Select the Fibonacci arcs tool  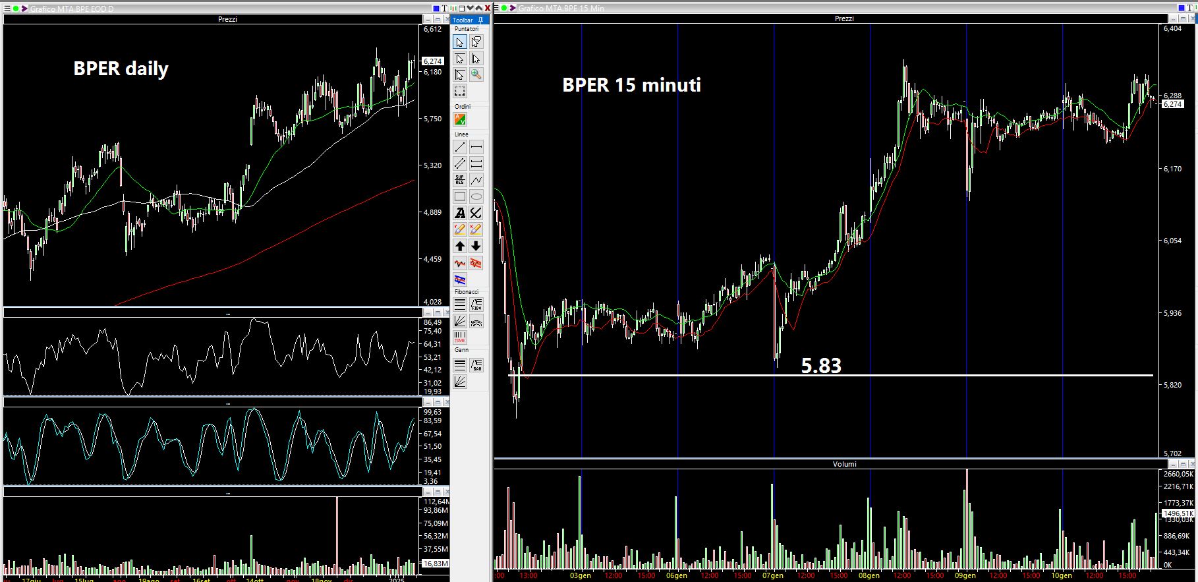pos(476,321)
